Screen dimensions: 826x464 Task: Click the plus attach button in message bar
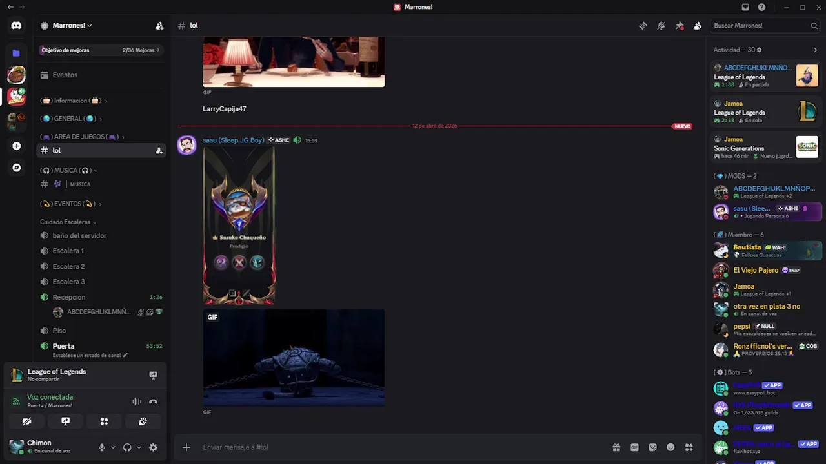186,447
